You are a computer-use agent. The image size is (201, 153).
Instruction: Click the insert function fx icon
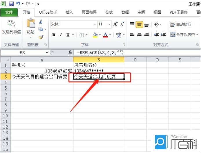coord(70,52)
